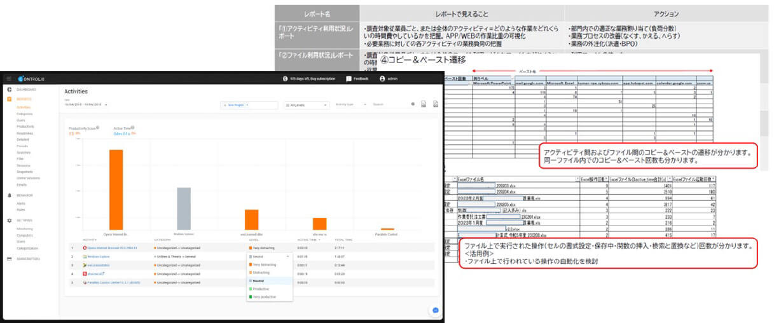The height and width of the screenshot is (323, 774).
Task: Click the gray Windows Explorer chart bar
Action: [x=184, y=209]
